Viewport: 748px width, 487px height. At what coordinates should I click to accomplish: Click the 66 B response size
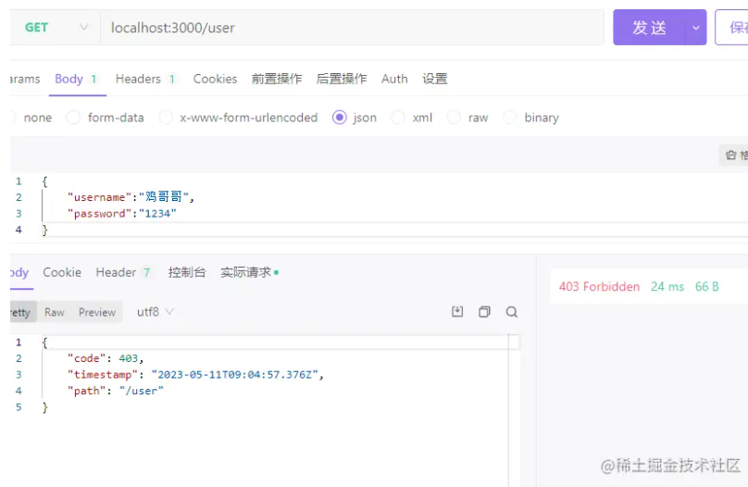click(x=706, y=287)
